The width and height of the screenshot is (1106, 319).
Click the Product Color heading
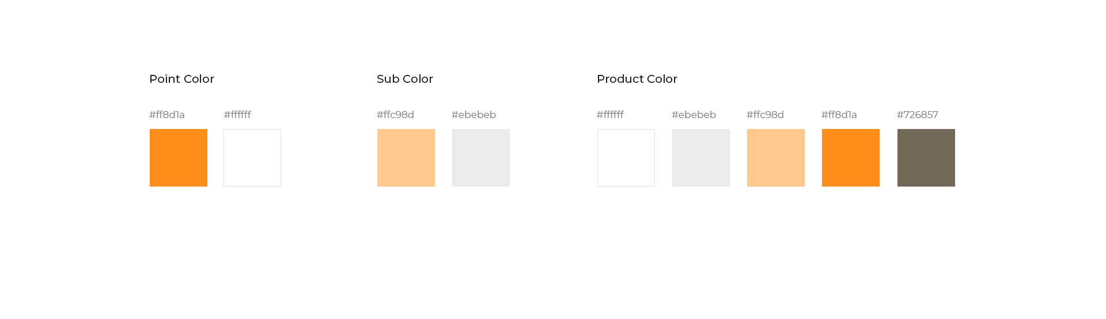click(637, 79)
